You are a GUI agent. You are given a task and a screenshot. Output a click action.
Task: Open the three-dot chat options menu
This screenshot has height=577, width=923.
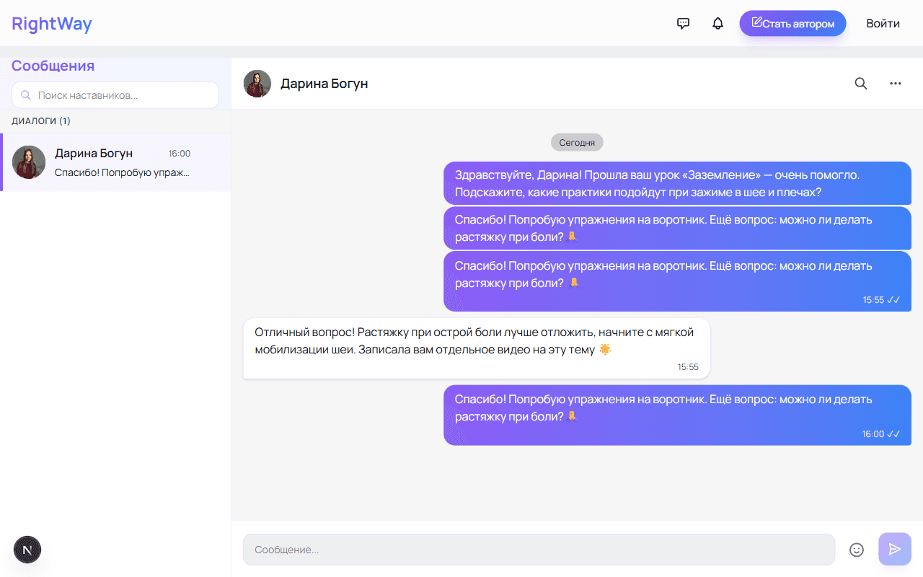click(x=896, y=83)
